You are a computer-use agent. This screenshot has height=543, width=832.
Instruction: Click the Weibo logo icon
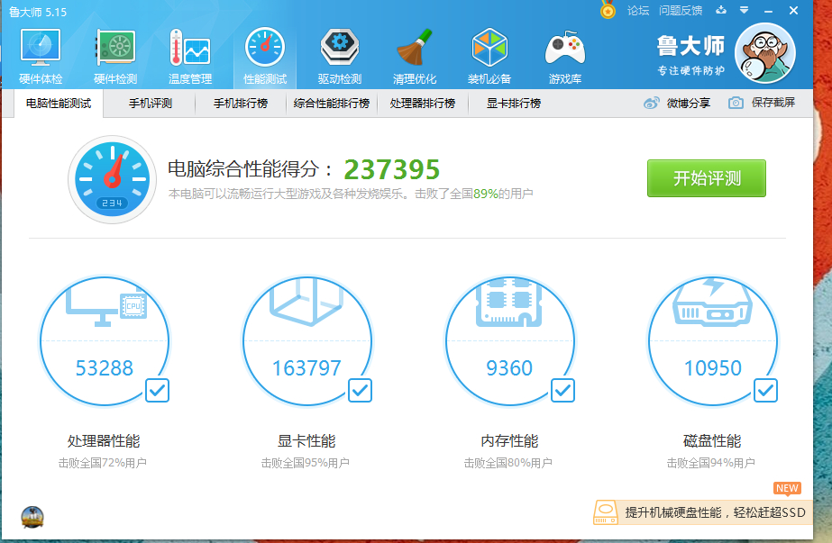652,103
